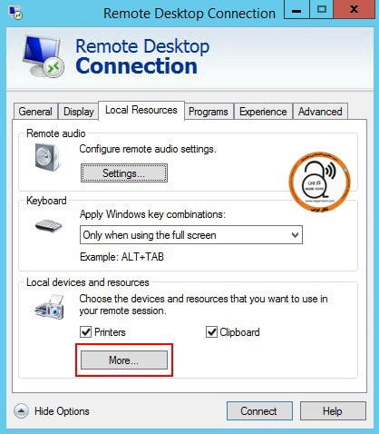
Task: Open the Help button
Action: (x=333, y=411)
